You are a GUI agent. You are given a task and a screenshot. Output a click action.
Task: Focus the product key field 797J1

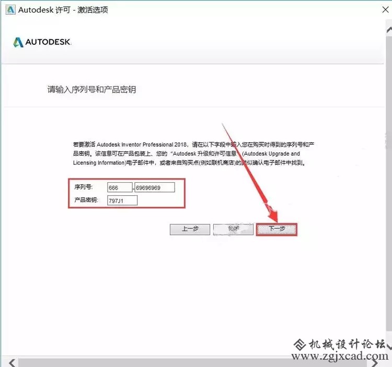point(122,200)
